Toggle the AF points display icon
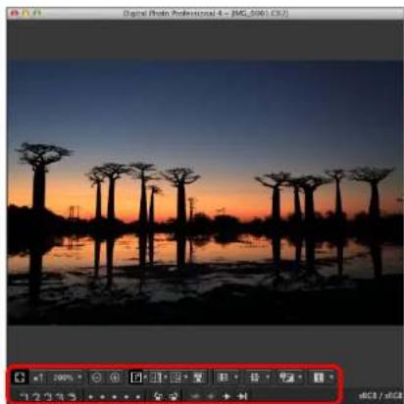Screen dimensions: 404x404 pos(223,378)
